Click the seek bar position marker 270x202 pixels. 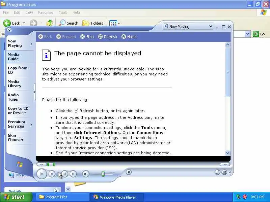pos(51,165)
